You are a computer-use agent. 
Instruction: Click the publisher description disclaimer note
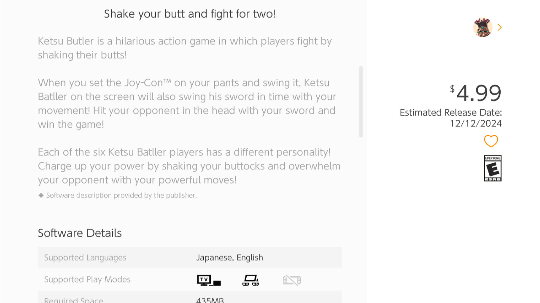pyautogui.click(x=118, y=195)
